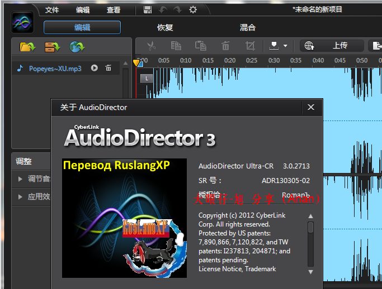
Task: Click library scrollbar up arrow
Action: (125, 64)
